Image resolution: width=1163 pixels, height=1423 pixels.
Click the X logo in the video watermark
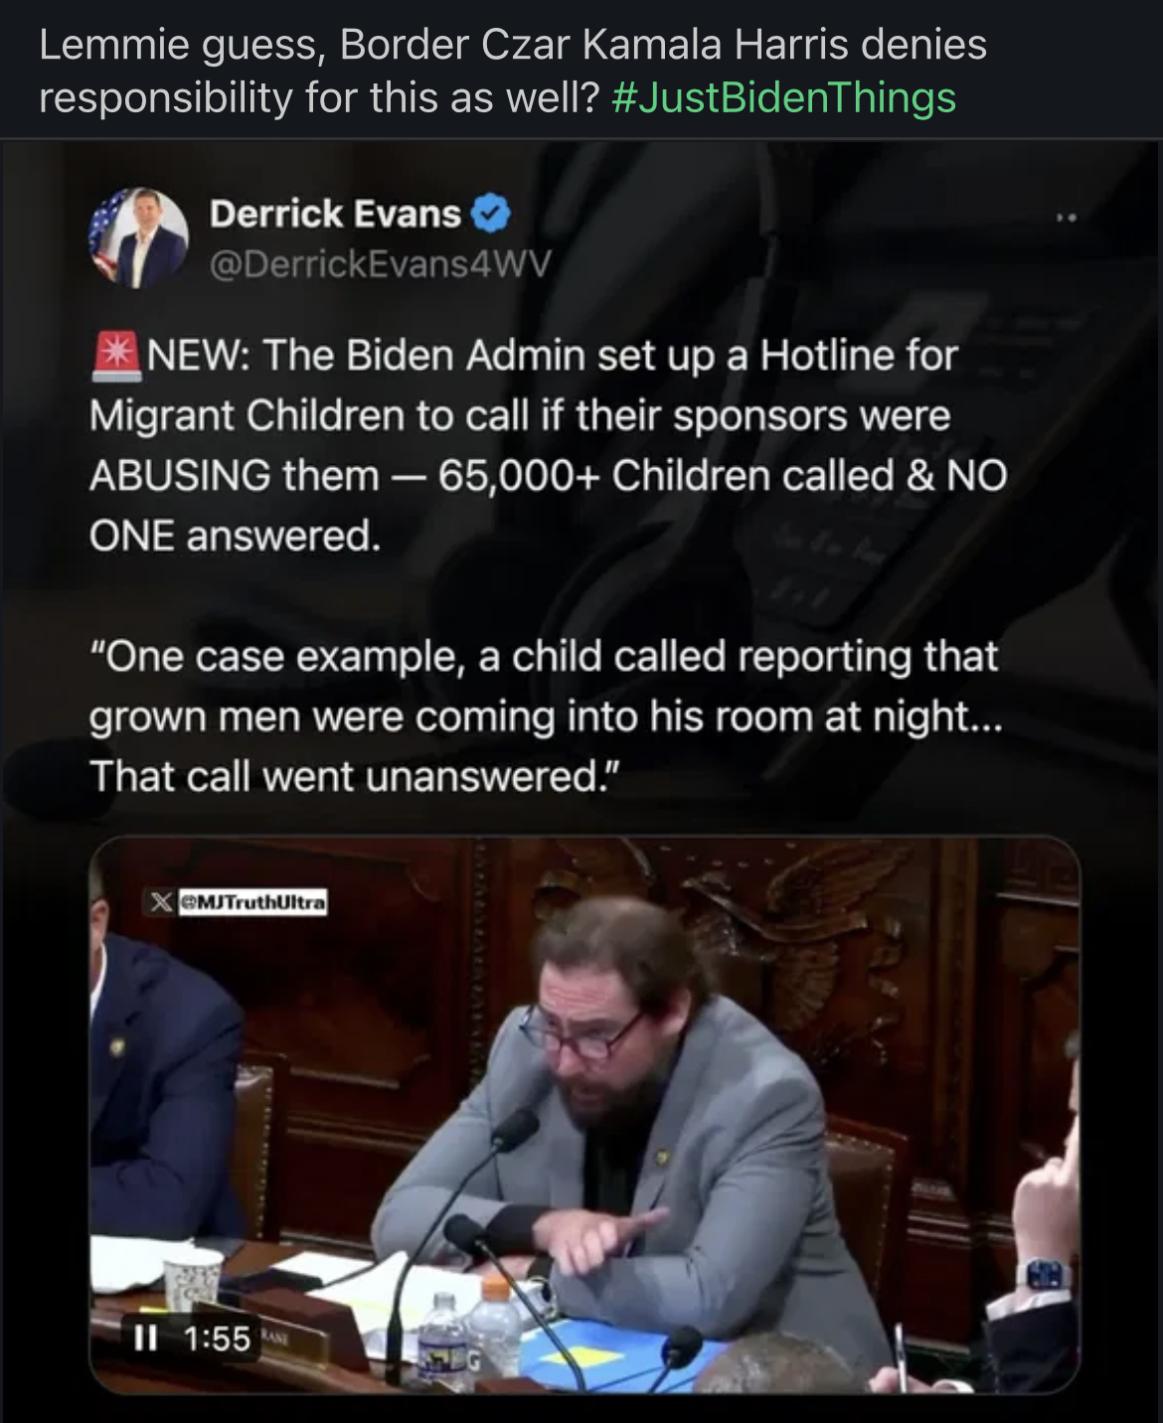pyautogui.click(x=160, y=903)
